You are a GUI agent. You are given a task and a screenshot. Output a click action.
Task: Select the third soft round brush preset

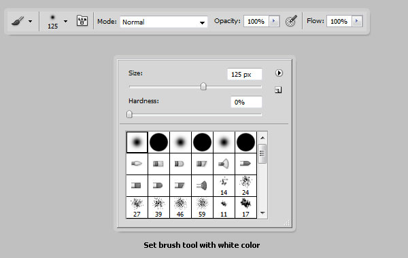(224, 142)
